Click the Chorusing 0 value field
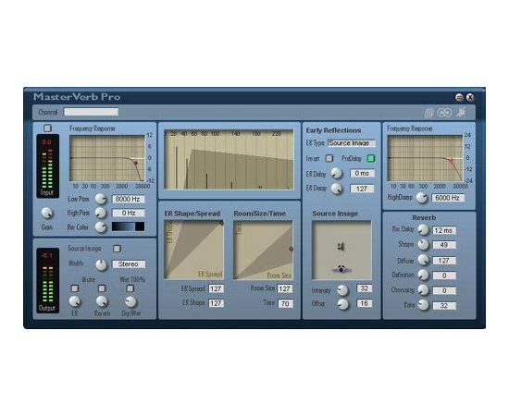509x416 pixels. [444, 290]
